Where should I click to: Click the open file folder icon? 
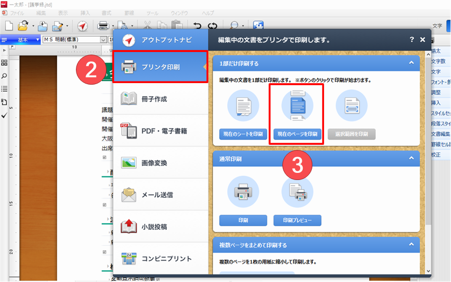coord(23,26)
